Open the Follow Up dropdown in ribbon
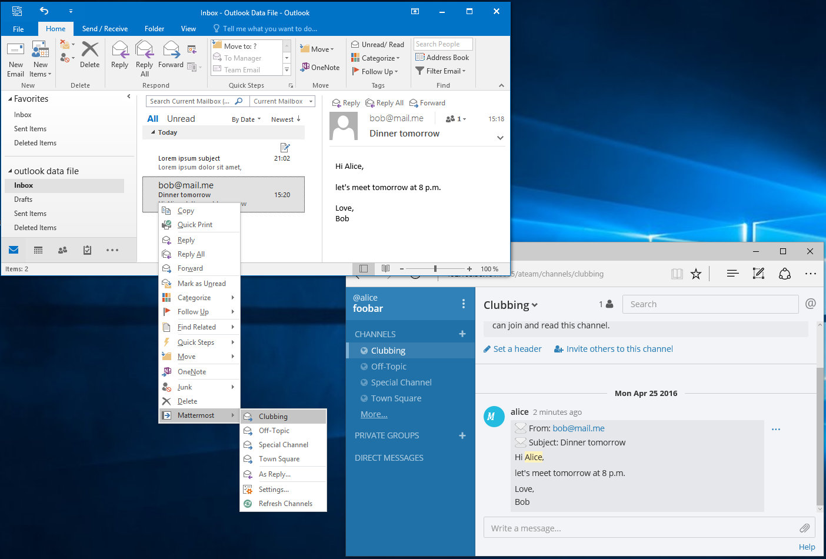This screenshot has height=559, width=826. click(x=375, y=71)
